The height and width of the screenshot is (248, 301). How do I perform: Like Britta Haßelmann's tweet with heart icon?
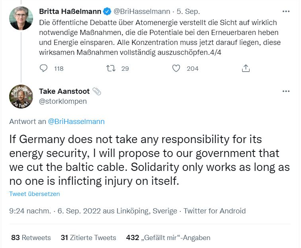(x=176, y=68)
